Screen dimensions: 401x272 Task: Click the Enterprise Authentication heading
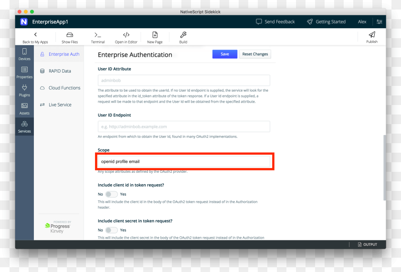[x=135, y=55]
